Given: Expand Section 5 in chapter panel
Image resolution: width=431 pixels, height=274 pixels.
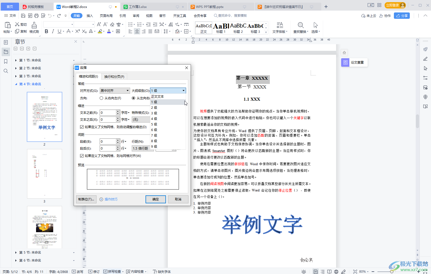Looking at the screenshot, I should click(16, 253).
